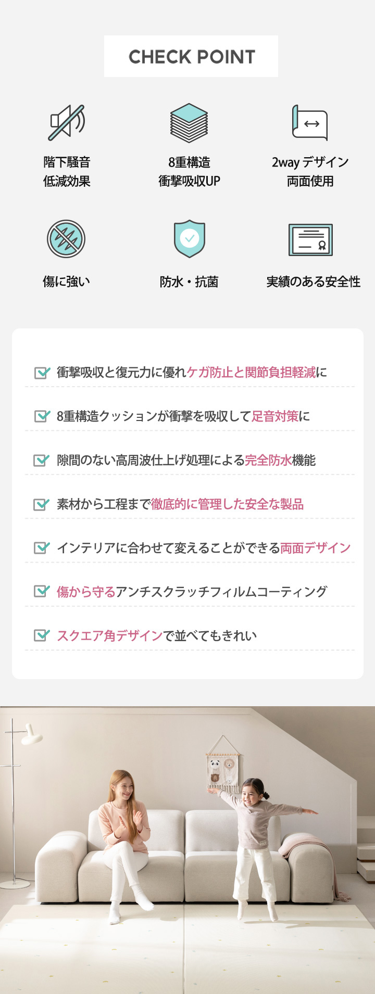Toggle checkbox beside 両面デザイン line

(x=42, y=547)
